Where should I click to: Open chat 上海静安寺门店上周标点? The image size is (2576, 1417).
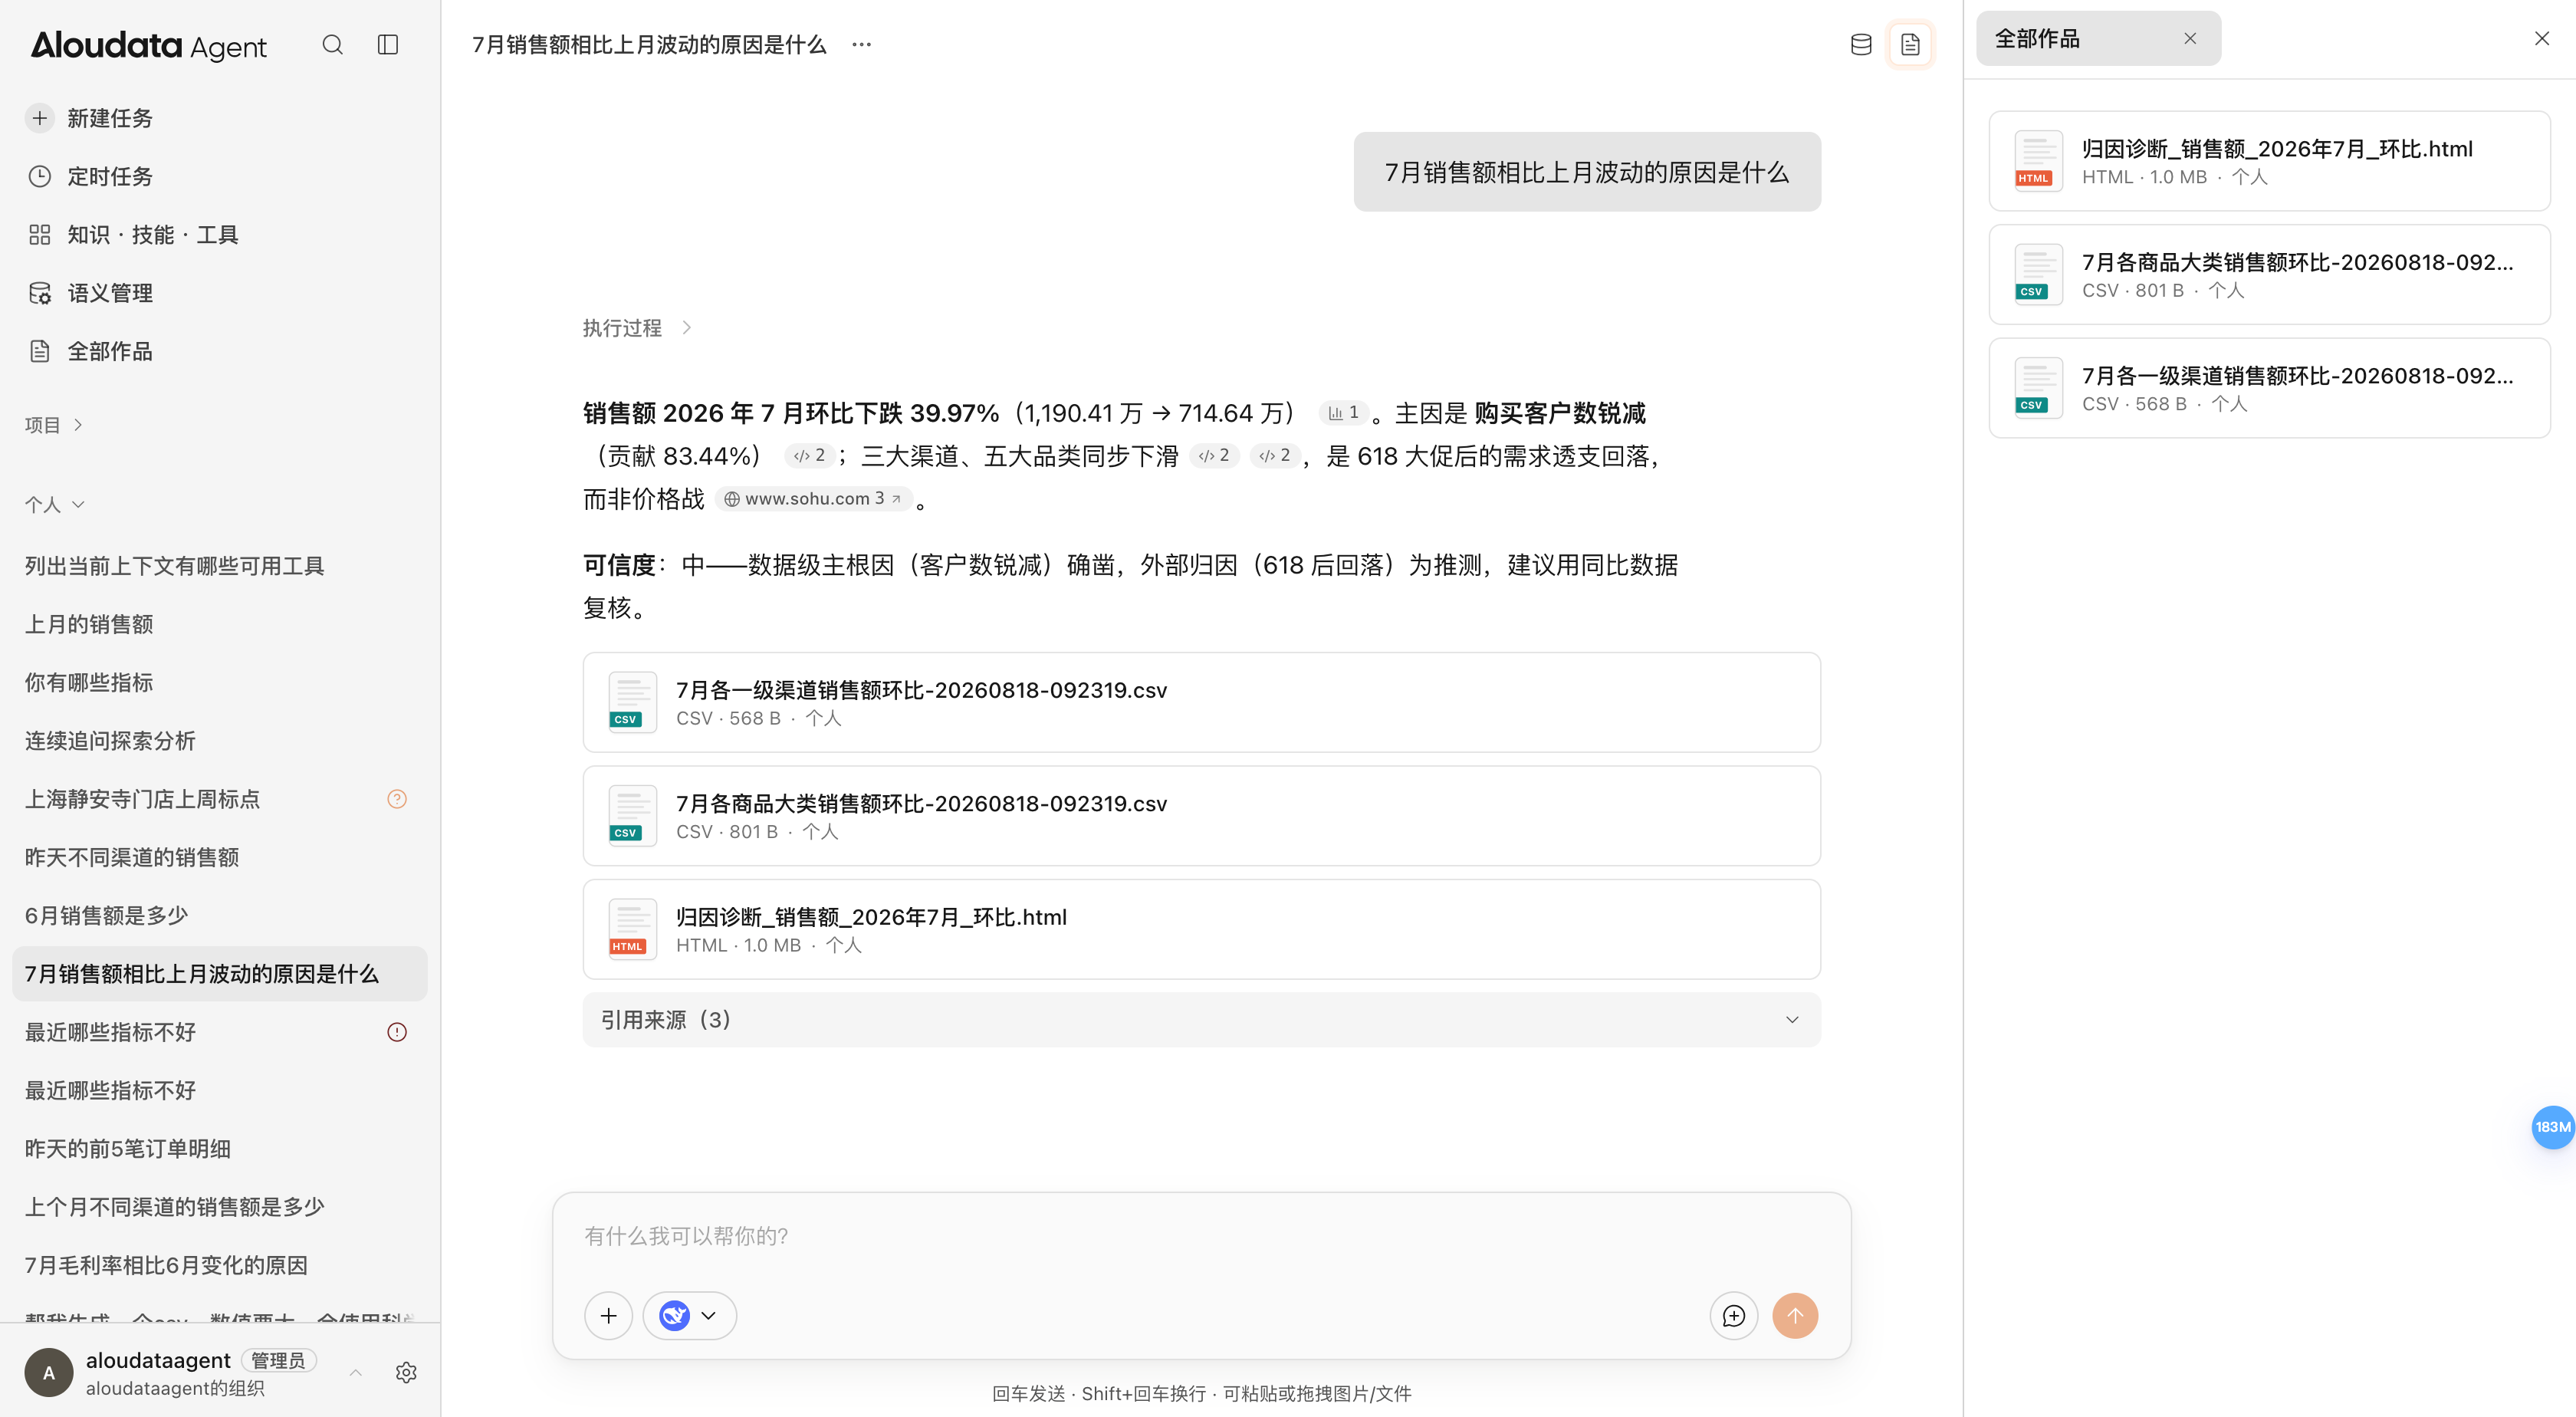click(x=142, y=799)
